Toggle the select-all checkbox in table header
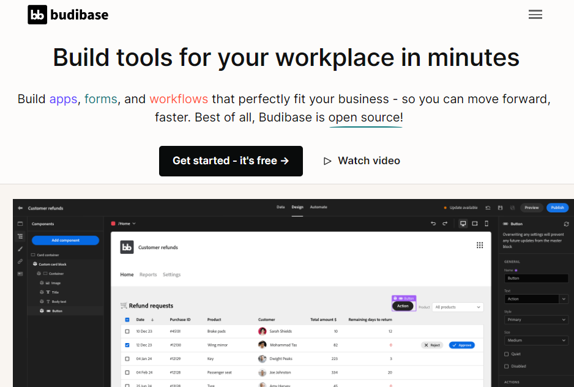574x387 pixels. [x=127, y=320]
